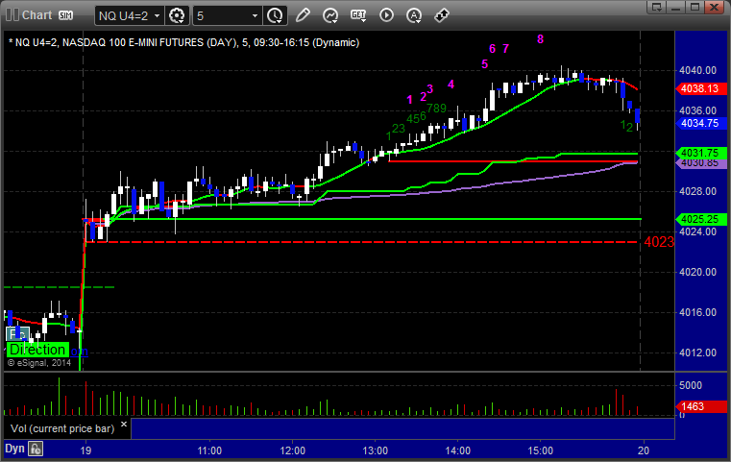The height and width of the screenshot is (462, 731).
Task: Click the red 1463 volume marker
Action: point(700,406)
